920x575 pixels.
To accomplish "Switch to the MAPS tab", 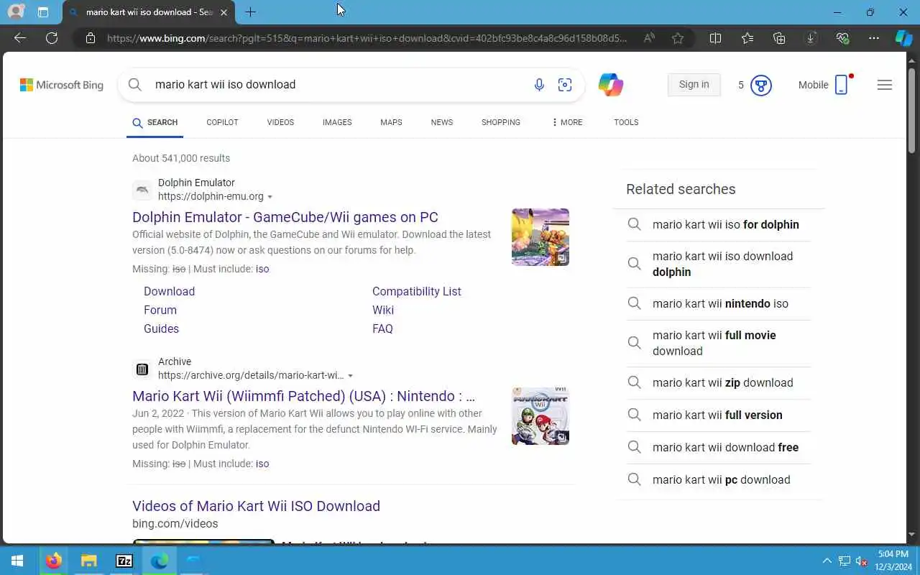I will [x=391, y=122].
